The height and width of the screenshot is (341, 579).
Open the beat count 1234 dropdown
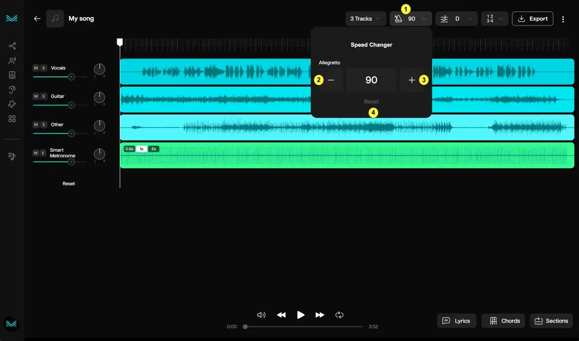[x=495, y=19]
